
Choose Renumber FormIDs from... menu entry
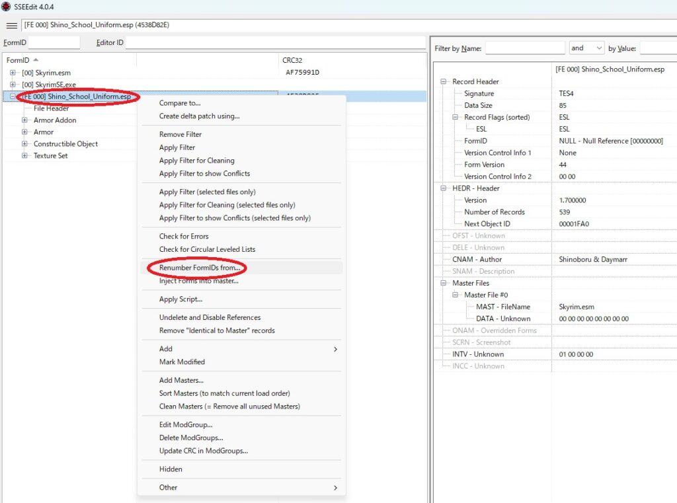coord(199,268)
